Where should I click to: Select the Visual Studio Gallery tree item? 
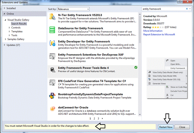tap(18, 20)
